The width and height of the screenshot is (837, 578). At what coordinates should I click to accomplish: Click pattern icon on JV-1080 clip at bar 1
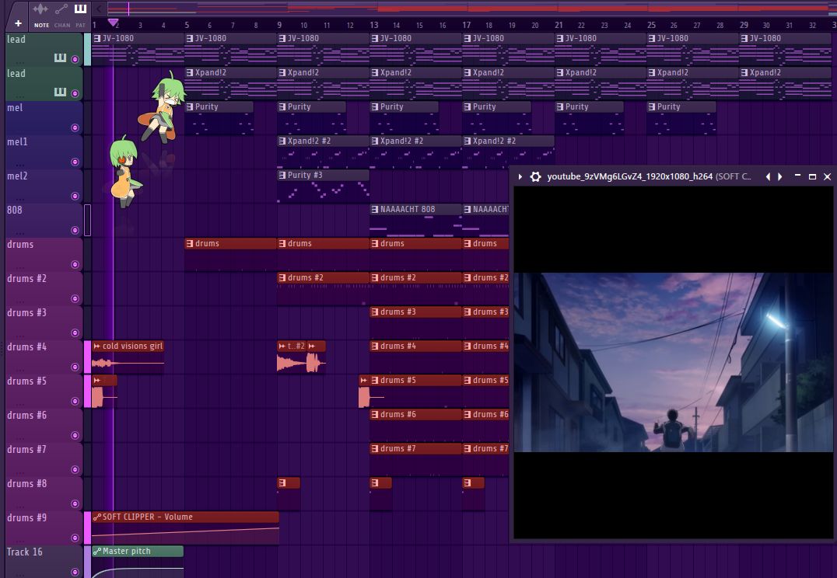[x=97, y=38]
